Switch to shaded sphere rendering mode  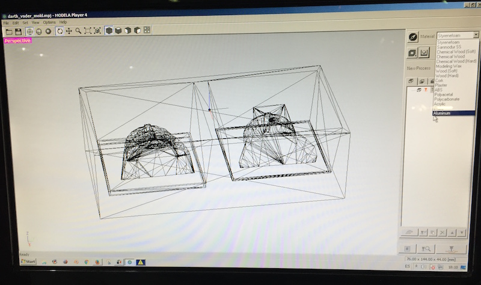tap(48, 31)
